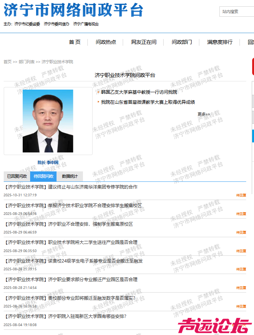Open the 问政部门 navigation item
This screenshot has width=254, height=335.
[x=182, y=42]
